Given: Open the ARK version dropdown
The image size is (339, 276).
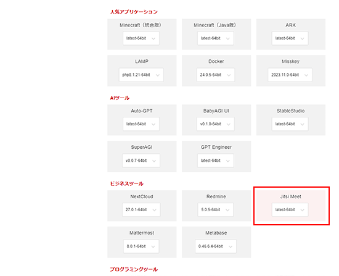Looking at the screenshot, I should tap(290, 38).
